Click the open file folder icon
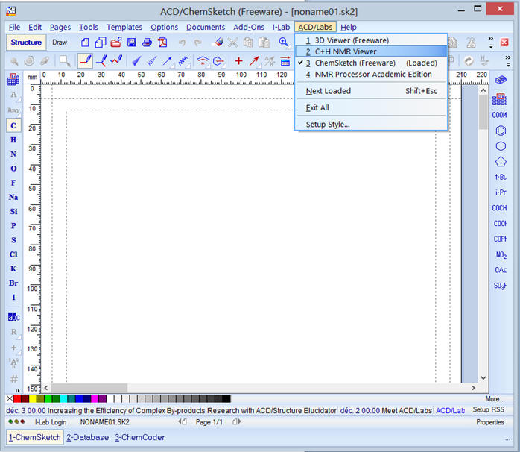The image size is (520, 452). click(x=116, y=43)
